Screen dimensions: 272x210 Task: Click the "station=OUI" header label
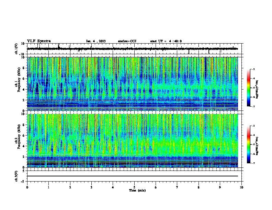click(x=127, y=41)
